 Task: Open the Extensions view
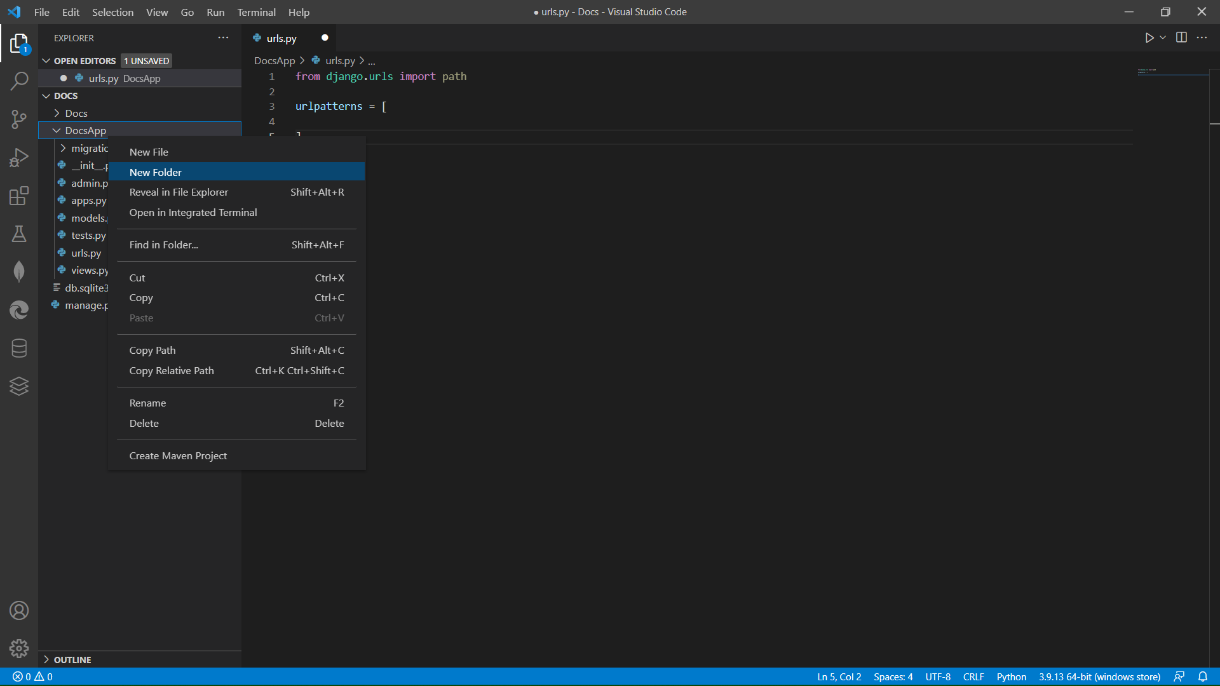(x=19, y=196)
